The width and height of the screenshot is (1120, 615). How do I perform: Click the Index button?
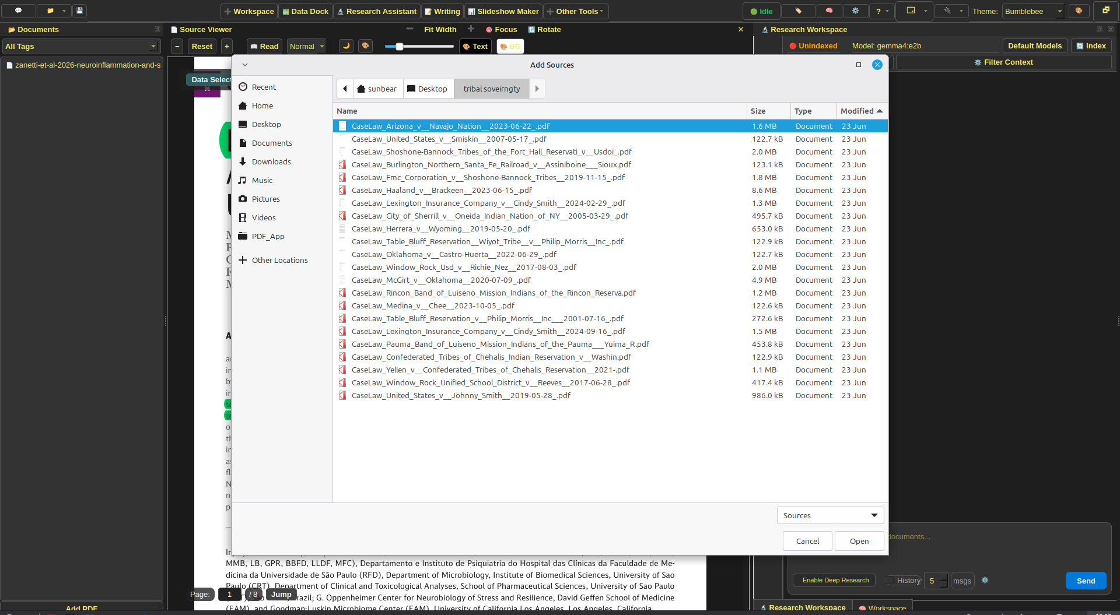click(x=1091, y=46)
